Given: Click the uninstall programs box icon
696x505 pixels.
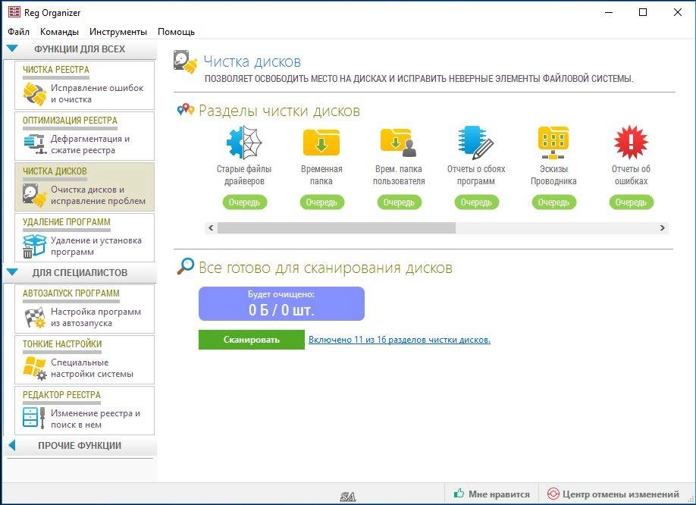Looking at the screenshot, I should (x=34, y=246).
